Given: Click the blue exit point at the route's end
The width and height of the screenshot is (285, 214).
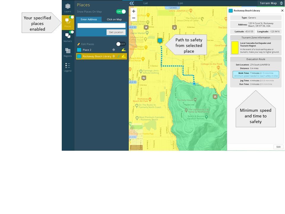Looking at the screenshot, I should (x=194, y=84).
